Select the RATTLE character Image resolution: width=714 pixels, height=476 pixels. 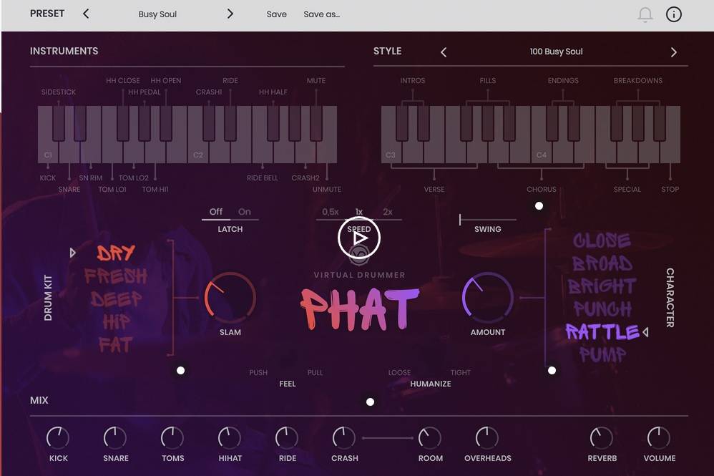click(602, 332)
